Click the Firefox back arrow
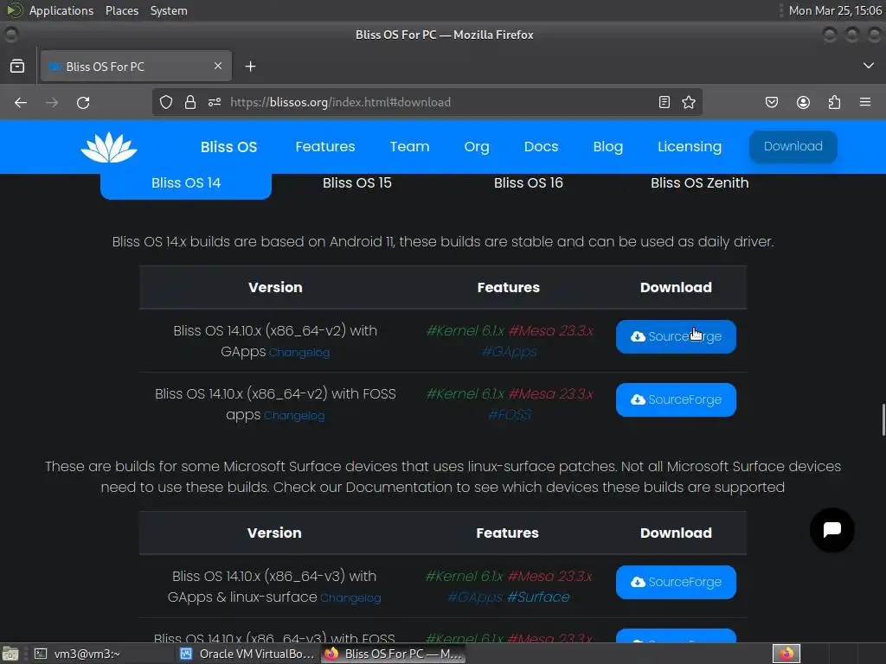This screenshot has height=664, width=886. [x=21, y=102]
